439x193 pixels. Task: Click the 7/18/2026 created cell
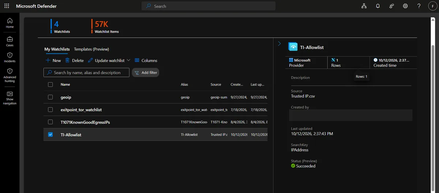239,110
